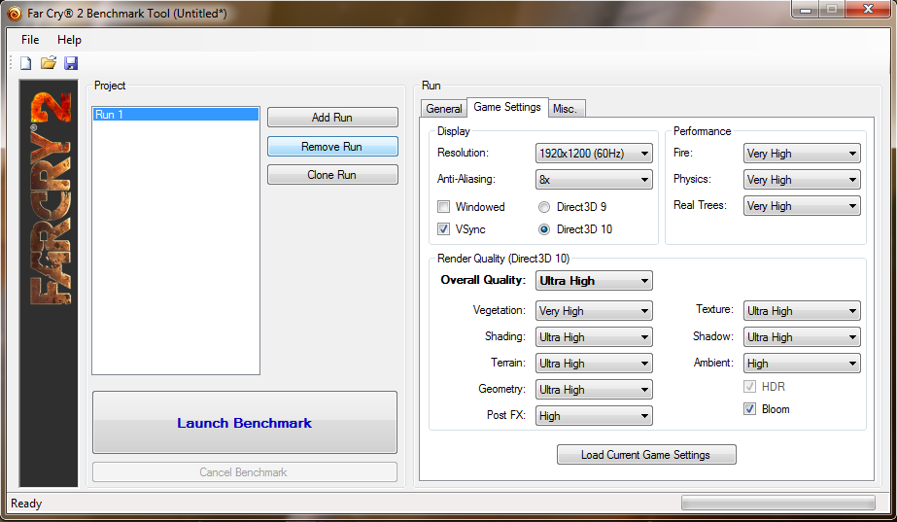Select the Direct3D 10 radio button
Viewport: 897px width, 522px height.
tap(544, 229)
